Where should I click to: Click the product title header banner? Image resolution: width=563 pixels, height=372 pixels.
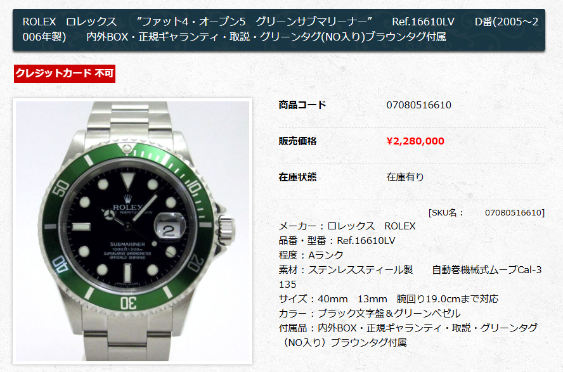[278, 29]
